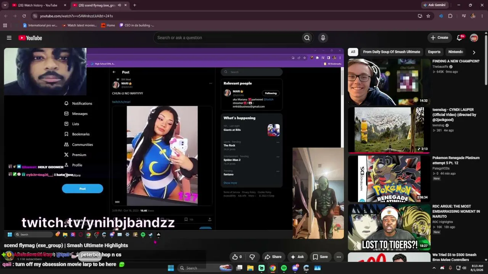
Task: View site information icon beside URL
Action: click(x=35, y=16)
